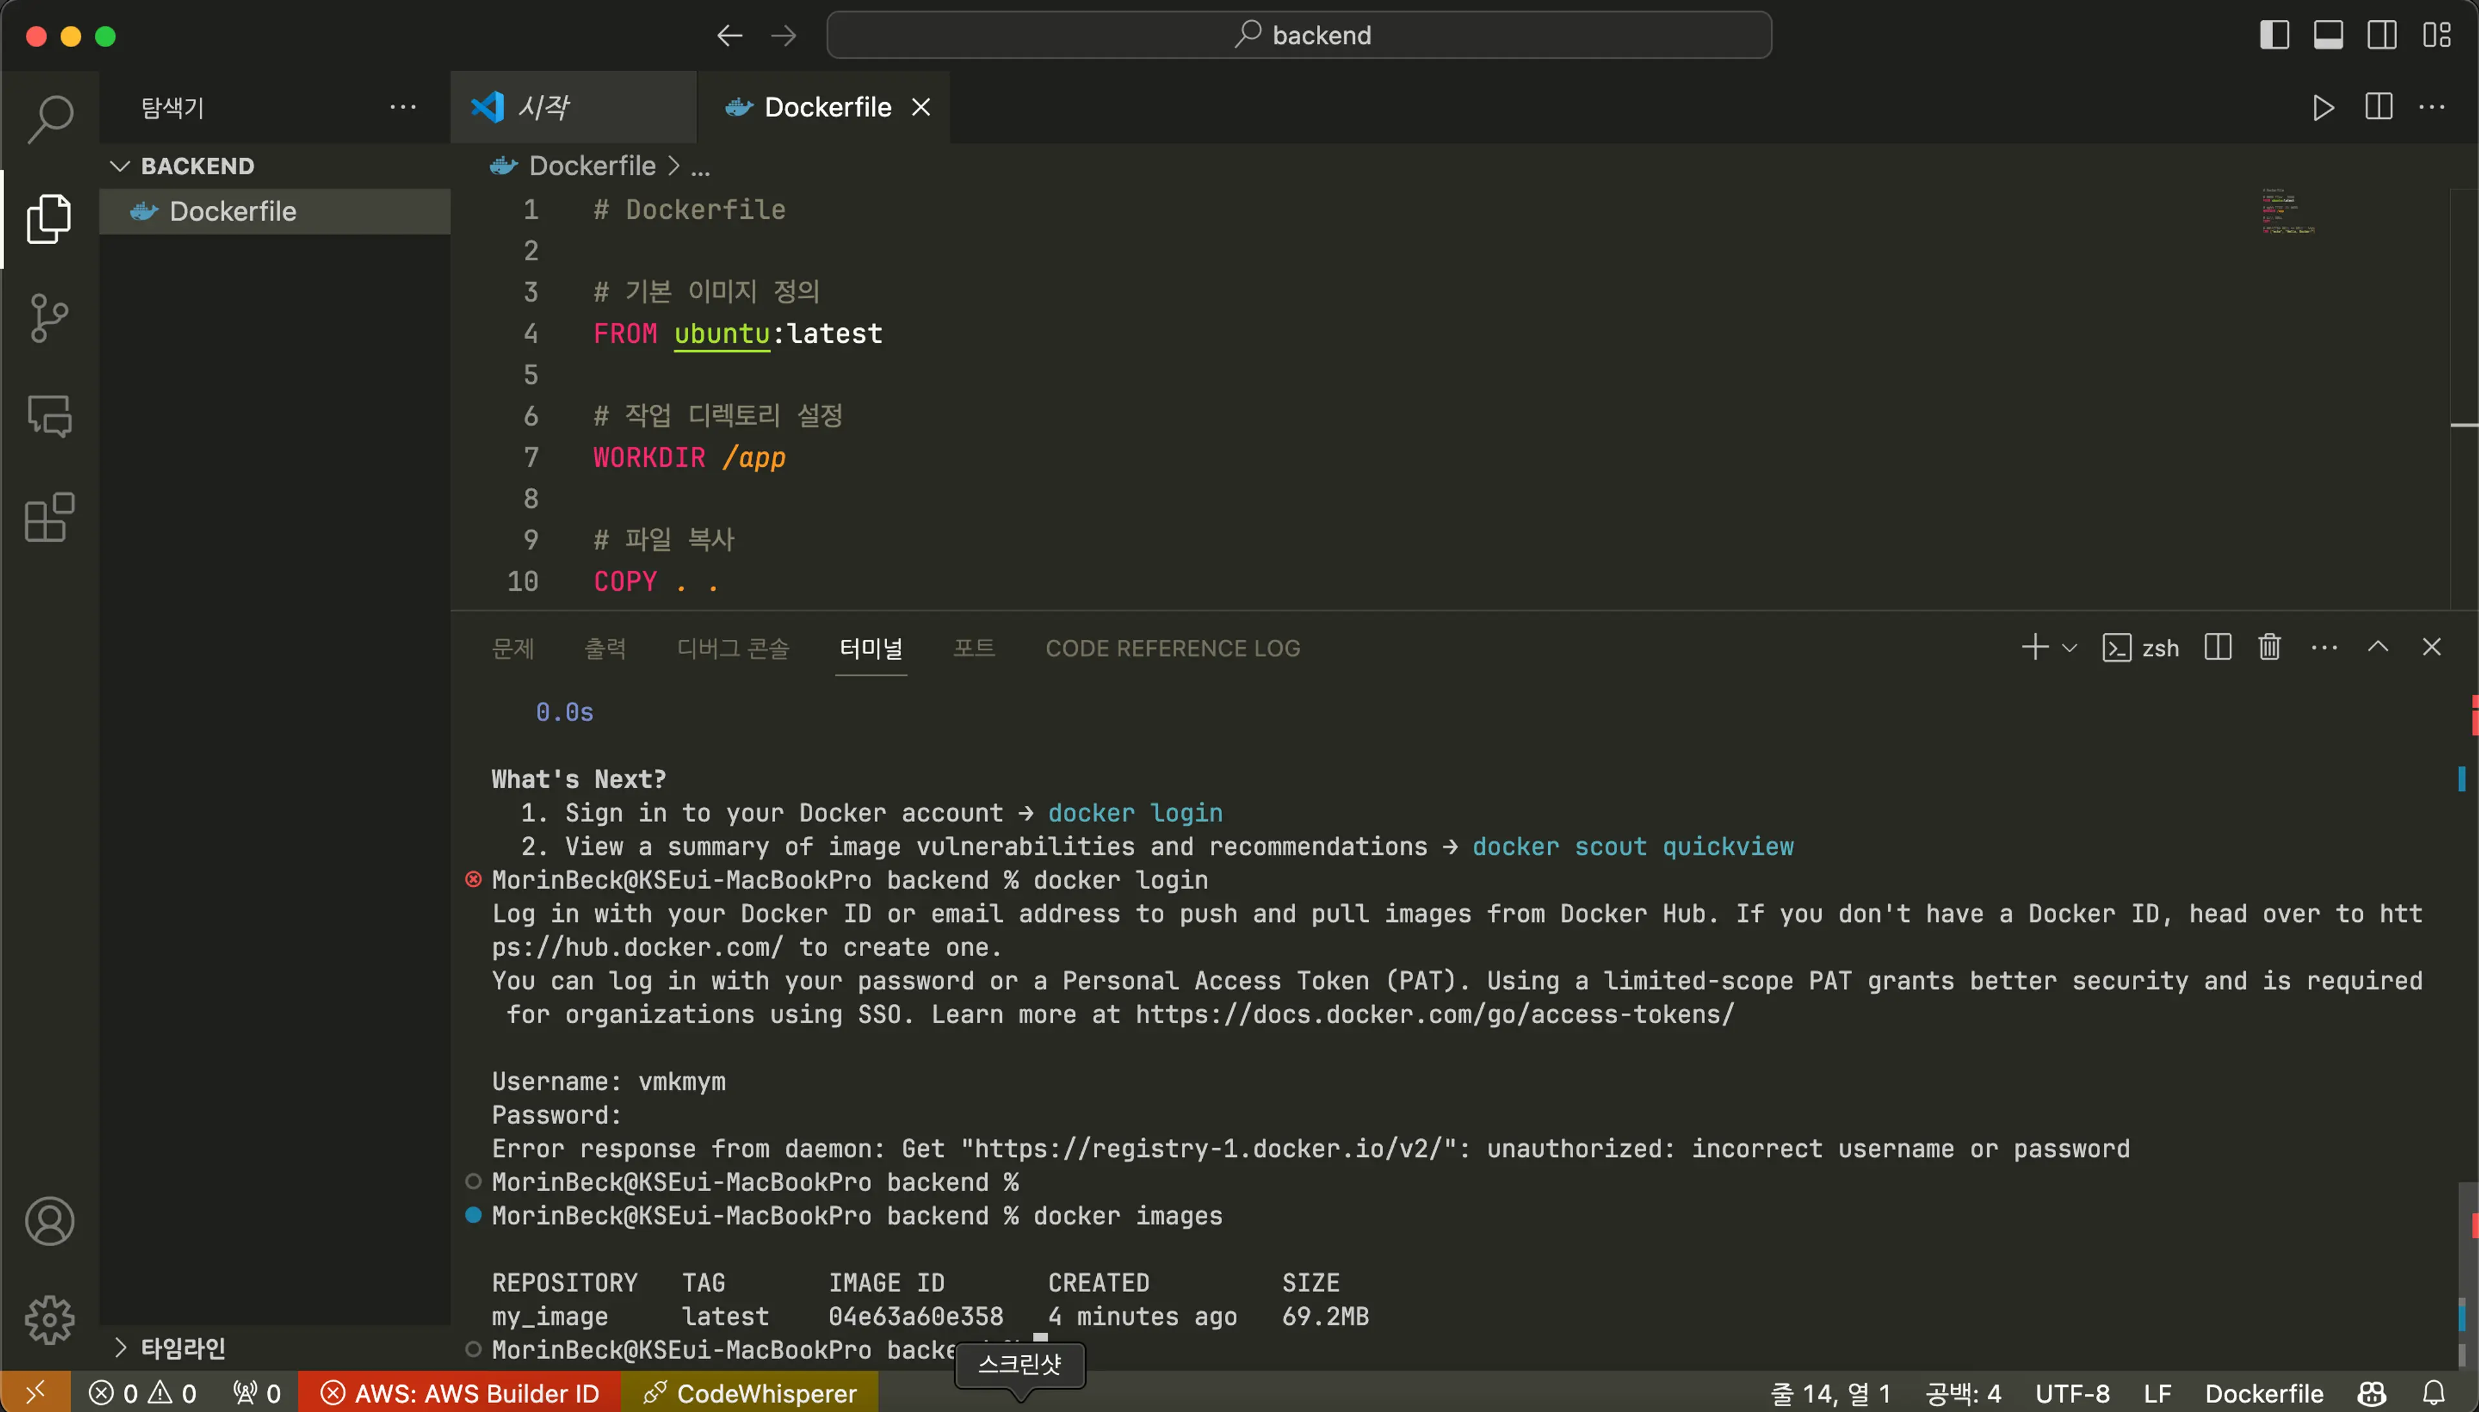Click line and column indicator 줄 14, 열 1
Viewport: 2479px width, 1412px height.
(1830, 1393)
